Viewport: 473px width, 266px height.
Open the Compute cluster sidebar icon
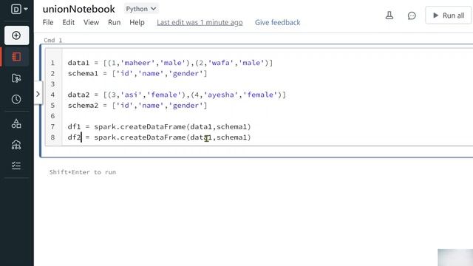[16, 145]
